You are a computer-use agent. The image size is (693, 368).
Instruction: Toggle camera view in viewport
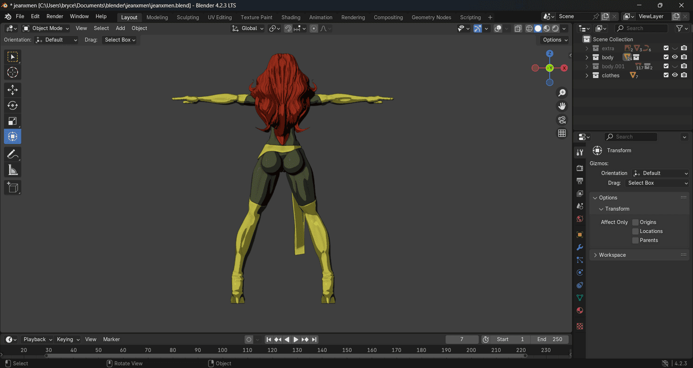pyautogui.click(x=561, y=120)
